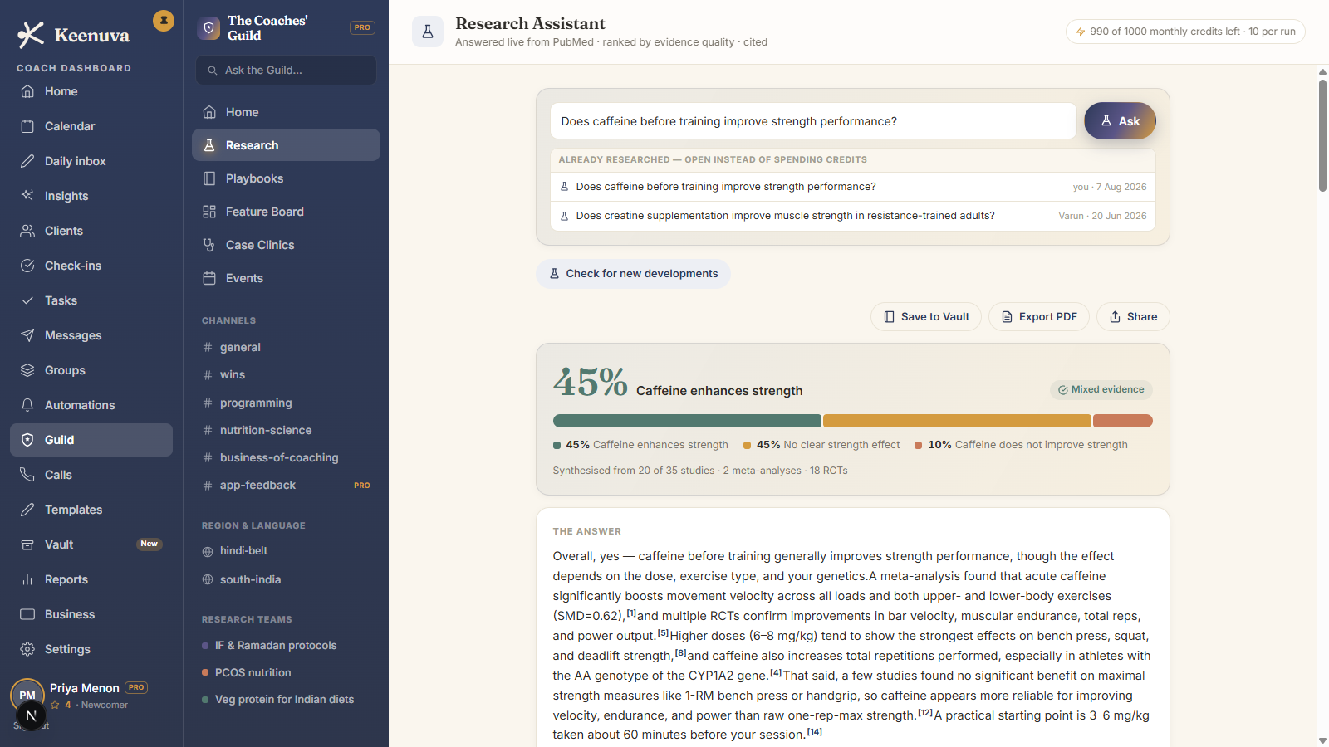Open Varun's creatine supplementation question
Image resolution: width=1329 pixels, height=747 pixels.
click(853, 216)
